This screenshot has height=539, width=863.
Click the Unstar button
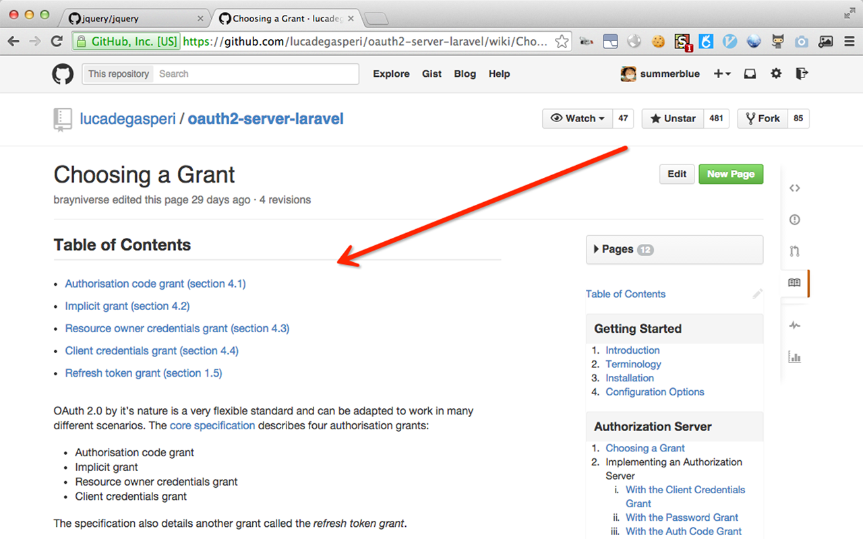[x=673, y=119]
